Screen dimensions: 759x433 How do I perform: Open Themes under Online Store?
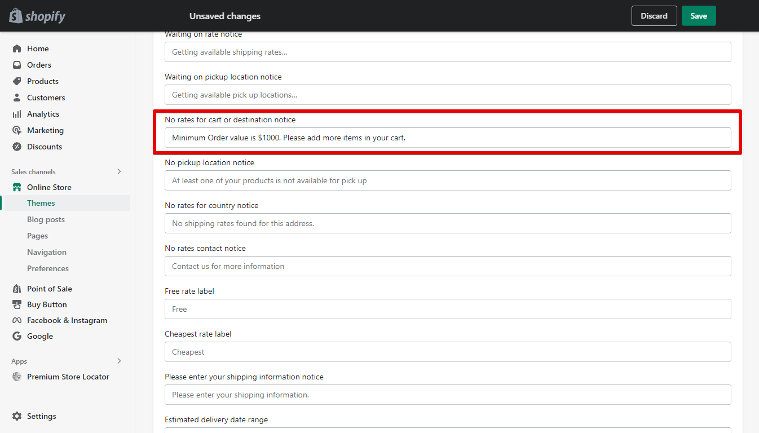[x=41, y=203]
